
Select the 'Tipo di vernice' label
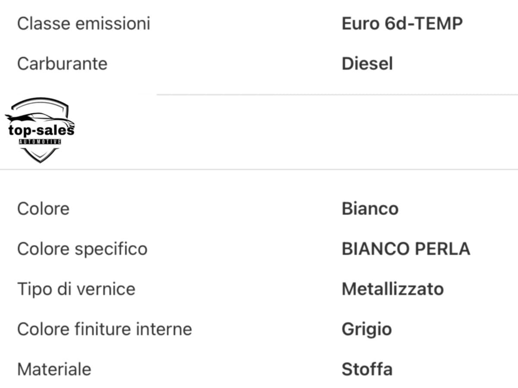pyautogui.click(x=76, y=289)
